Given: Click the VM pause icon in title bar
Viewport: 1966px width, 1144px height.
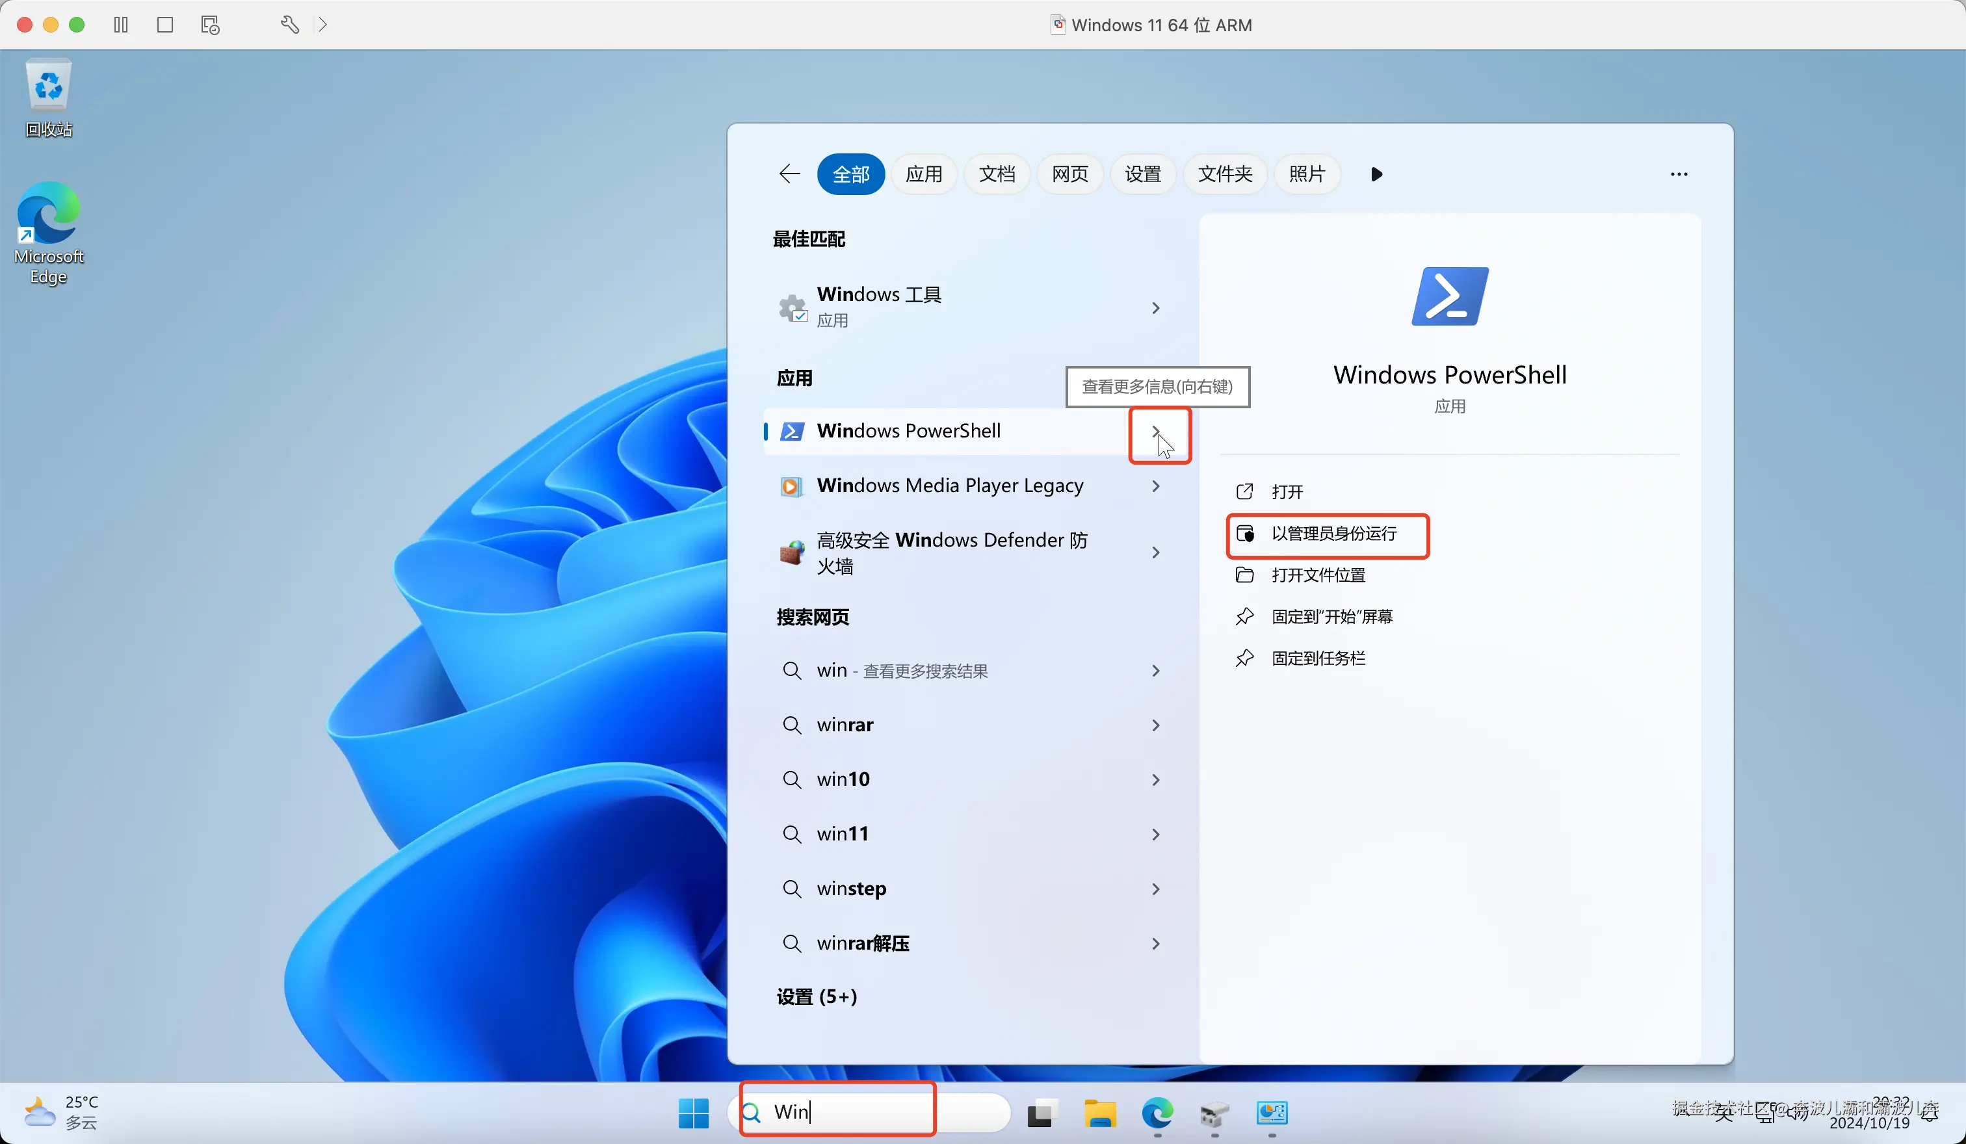Looking at the screenshot, I should coord(120,25).
